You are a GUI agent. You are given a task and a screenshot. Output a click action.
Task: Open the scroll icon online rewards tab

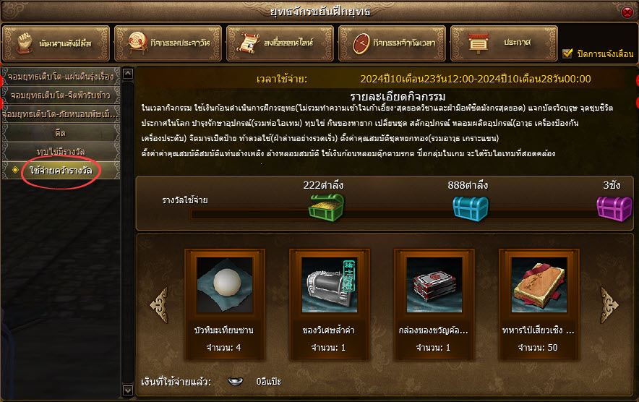(280, 43)
